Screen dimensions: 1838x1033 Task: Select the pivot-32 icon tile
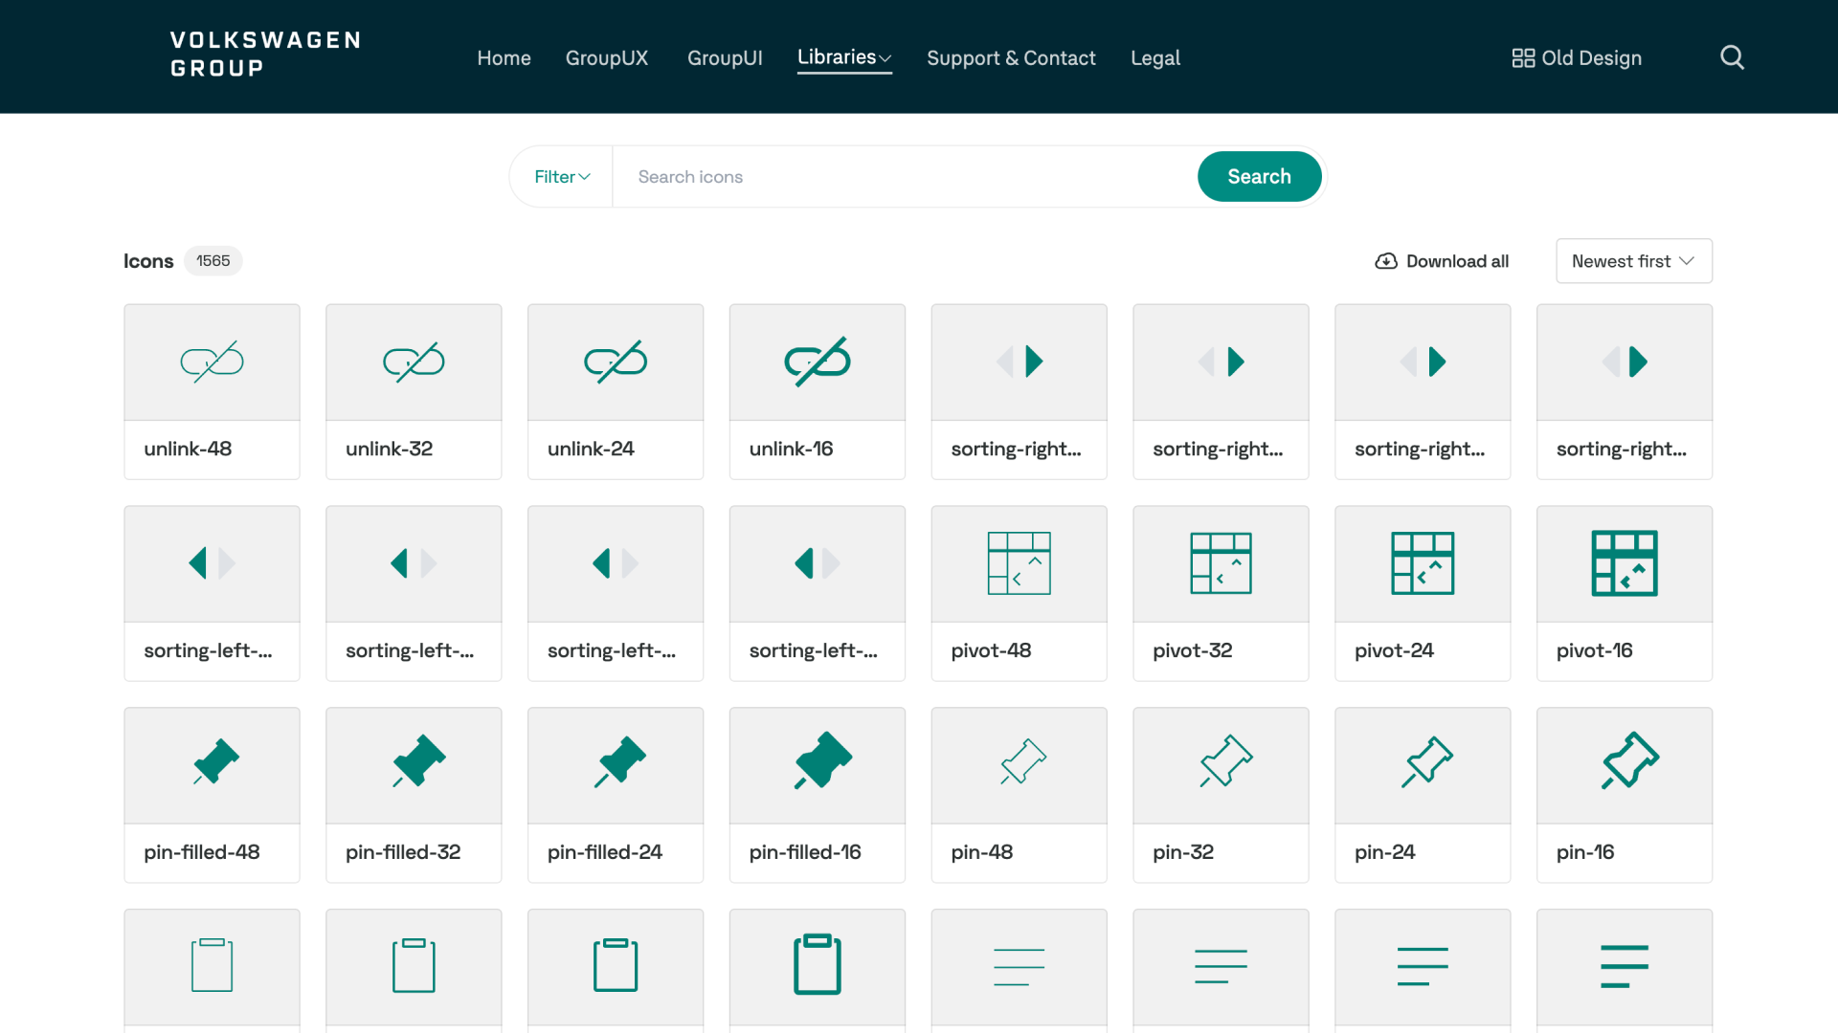(x=1221, y=593)
